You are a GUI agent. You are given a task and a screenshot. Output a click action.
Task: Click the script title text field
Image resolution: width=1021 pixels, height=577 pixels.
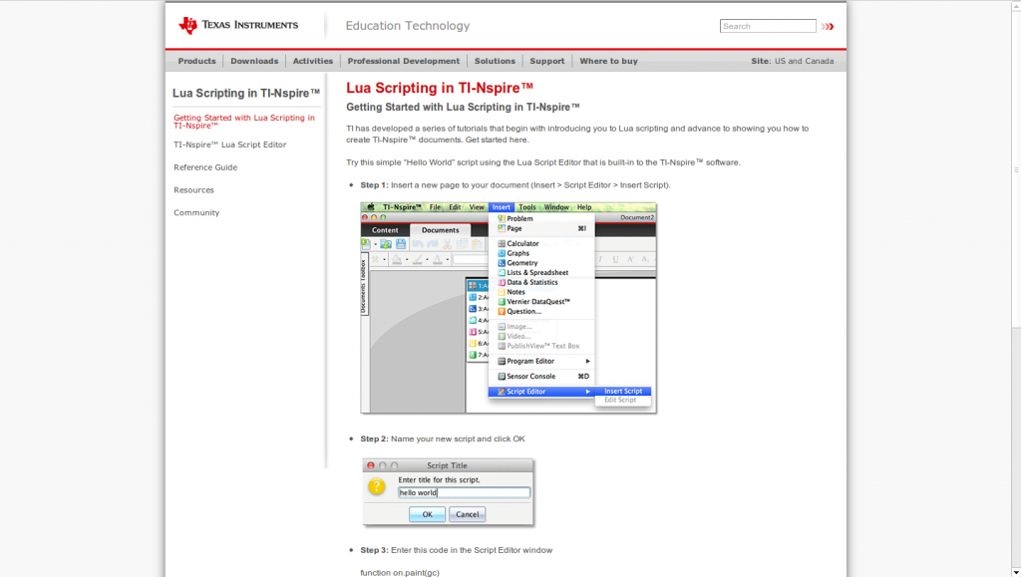(465, 493)
